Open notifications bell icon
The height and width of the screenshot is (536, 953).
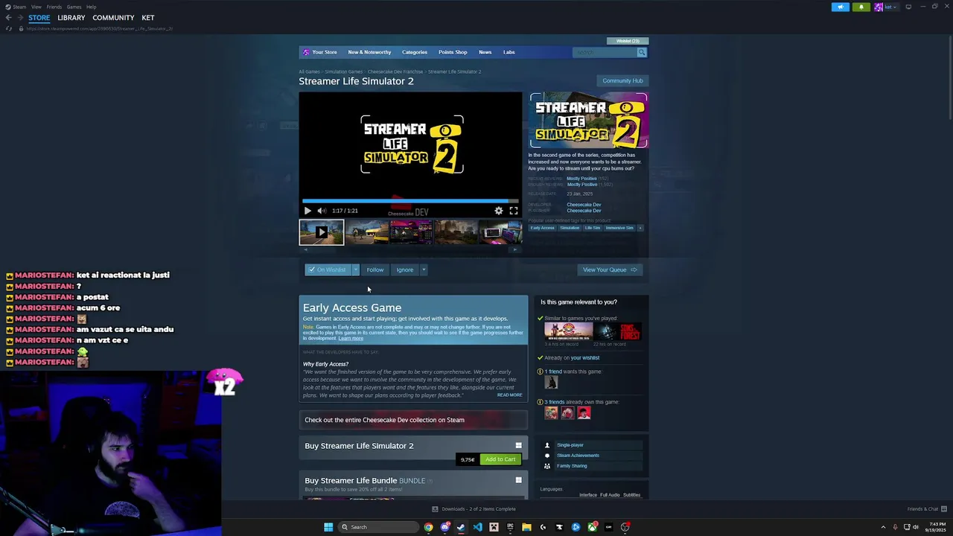click(x=861, y=7)
